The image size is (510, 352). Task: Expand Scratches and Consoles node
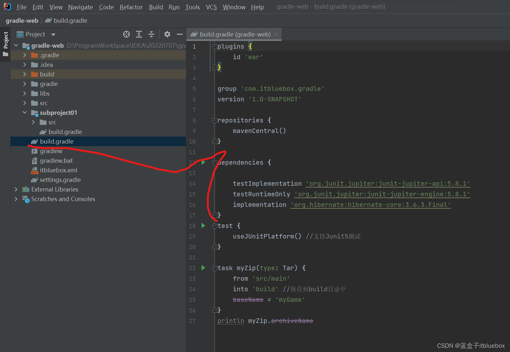16,199
